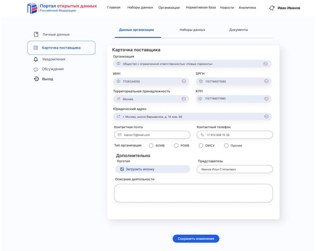Click the Сохранить изменения button
The width and height of the screenshot is (316, 251).
[x=196, y=238]
